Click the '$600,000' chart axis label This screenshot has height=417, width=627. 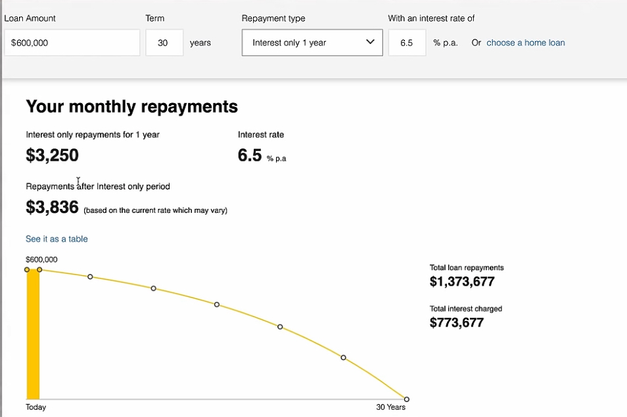(x=41, y=259)
